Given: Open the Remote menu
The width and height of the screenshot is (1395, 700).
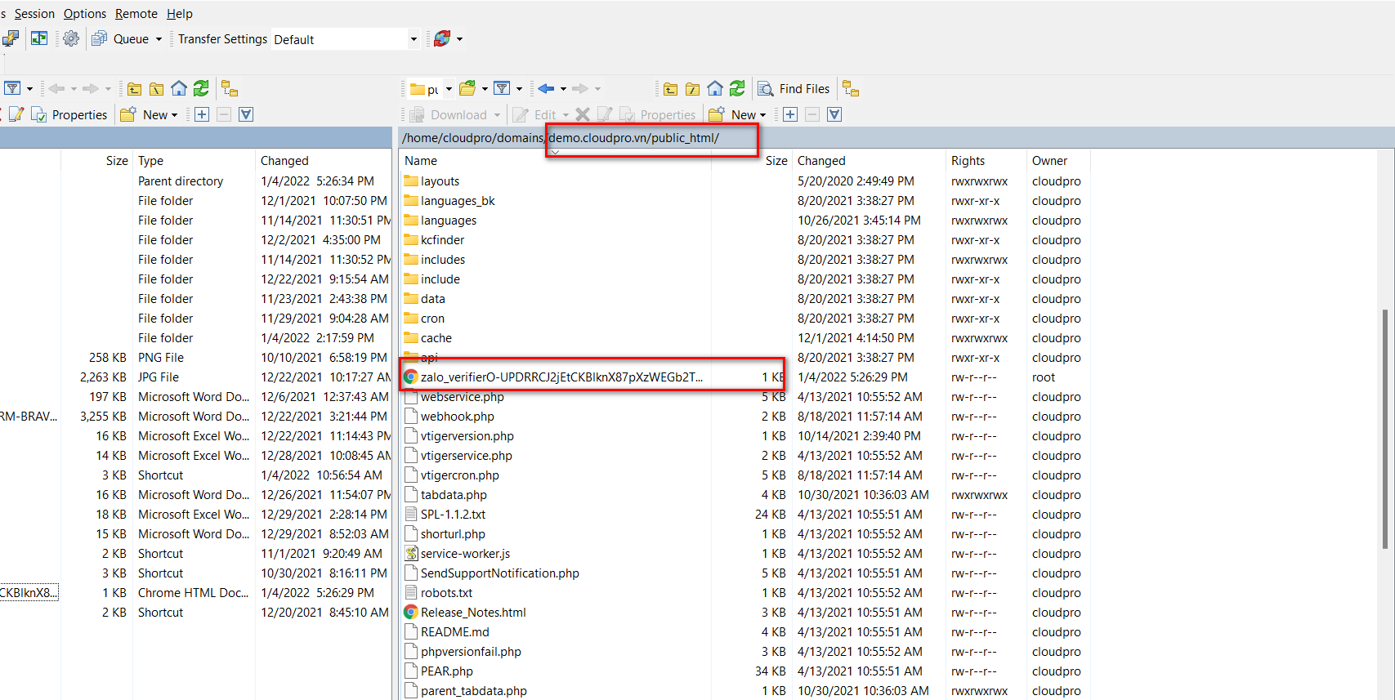Looking at the screenshot, I should 136,14.
